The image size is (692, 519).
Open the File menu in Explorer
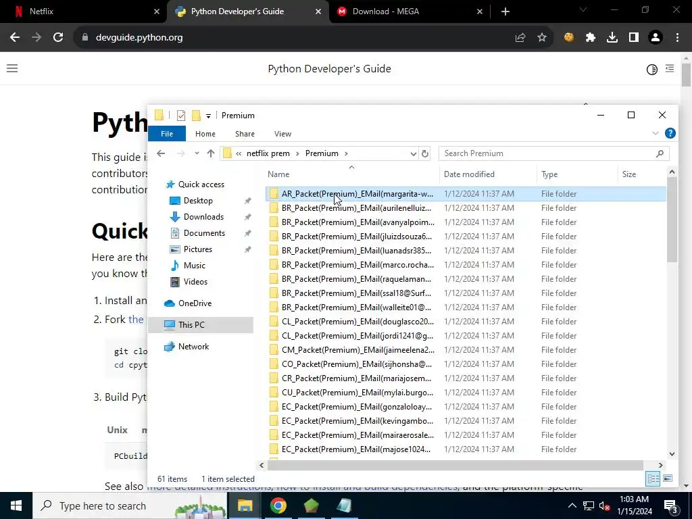pos(167,134)
